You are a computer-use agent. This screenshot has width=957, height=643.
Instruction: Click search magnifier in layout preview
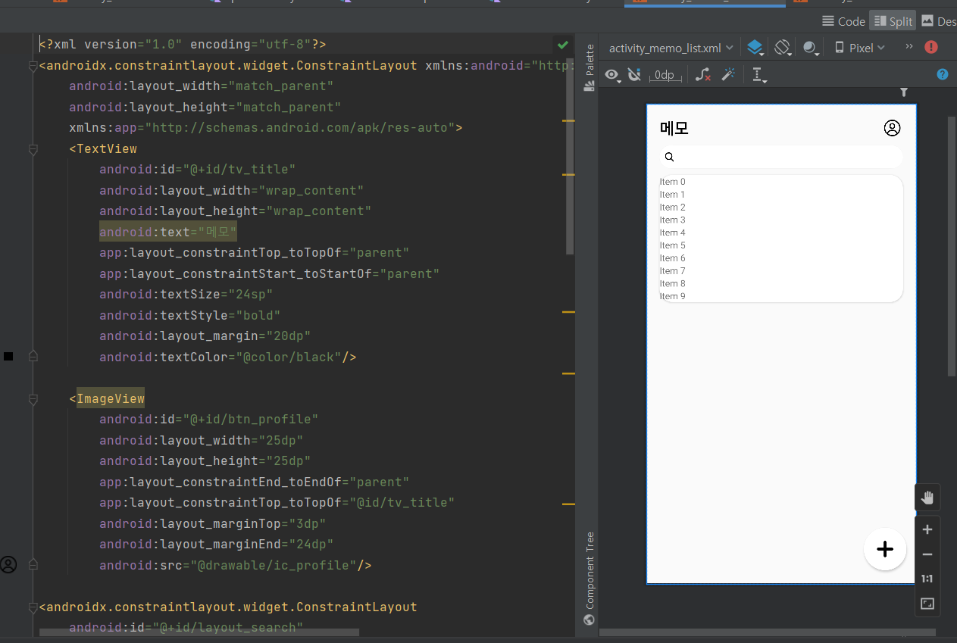(669, 157)
